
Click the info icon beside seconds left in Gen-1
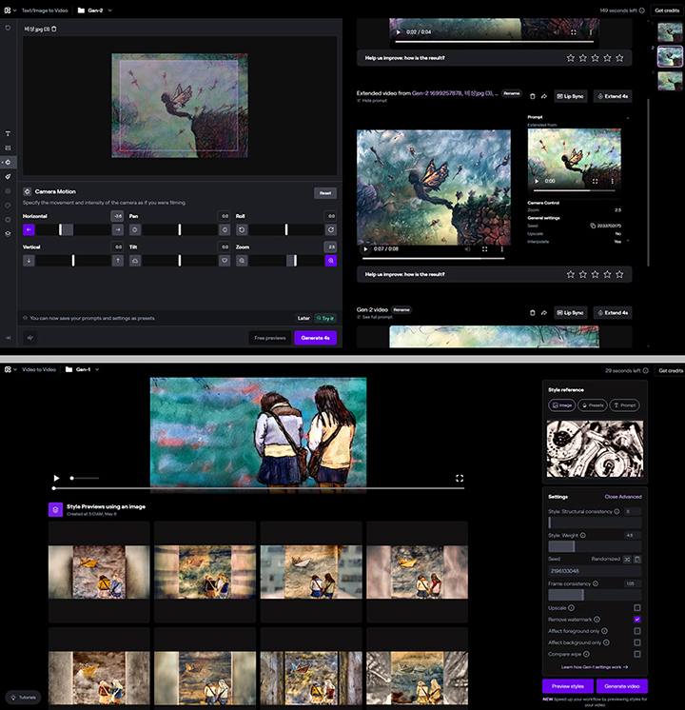click(x=646, y=370)
